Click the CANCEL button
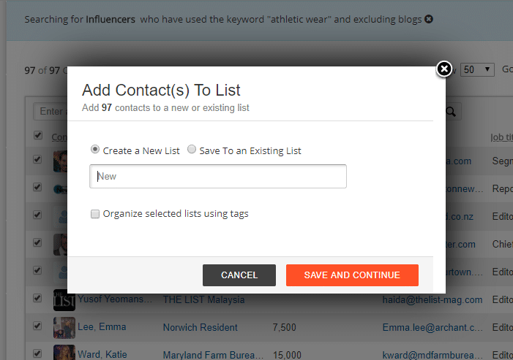Viewport: 513px width, 360px height. coord(239,275)
